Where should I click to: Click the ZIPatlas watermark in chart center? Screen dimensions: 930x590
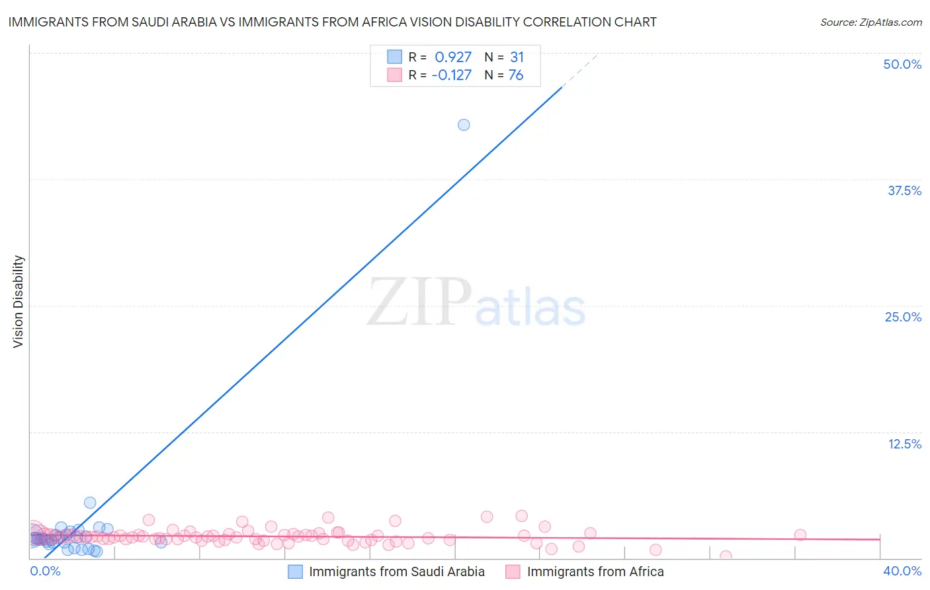click(476, 304)
